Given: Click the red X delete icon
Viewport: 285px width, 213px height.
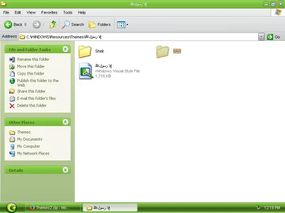Looking at the screenshot, I should point(12,106).
